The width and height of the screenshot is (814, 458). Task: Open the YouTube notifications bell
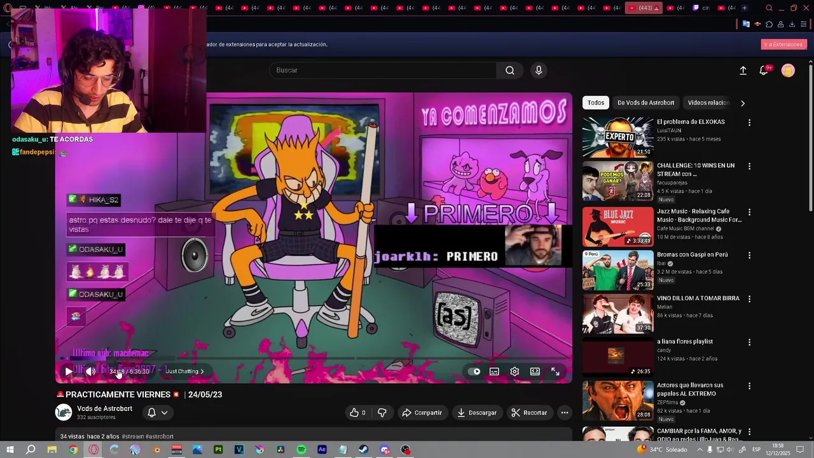pyautogui.click(x=764, y=71)
